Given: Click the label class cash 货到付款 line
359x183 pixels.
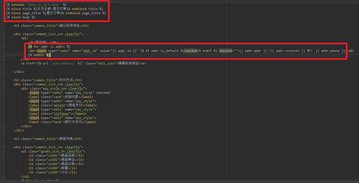Looking at the screenshot, I should (61, 97).
